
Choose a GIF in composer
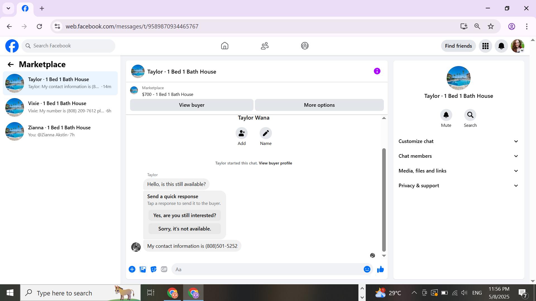164,269
